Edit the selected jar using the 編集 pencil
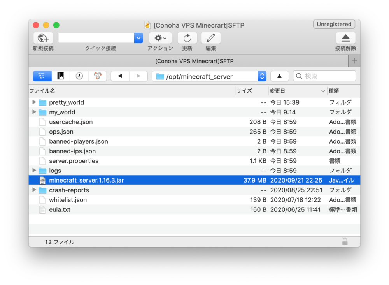The height and width of the screenshot is (285, 389). pyautogui.click(x=210, y=38)
